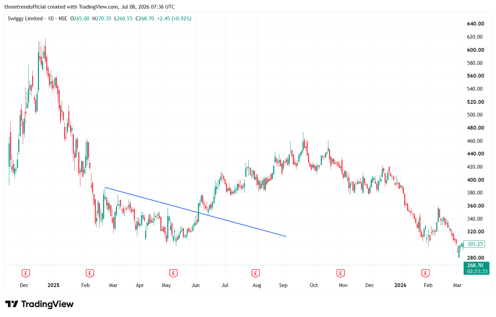
Task: Click the 500.00 price axis label
Action: point(475,115)
